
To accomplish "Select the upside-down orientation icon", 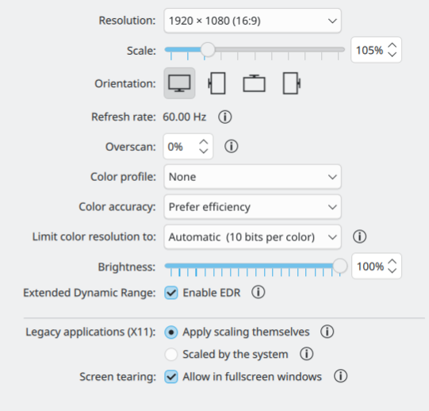I will pos(255,83).
